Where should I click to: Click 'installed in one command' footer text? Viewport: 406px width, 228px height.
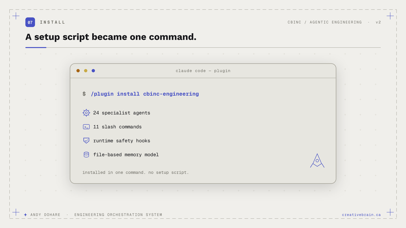(x=136, y=173)
